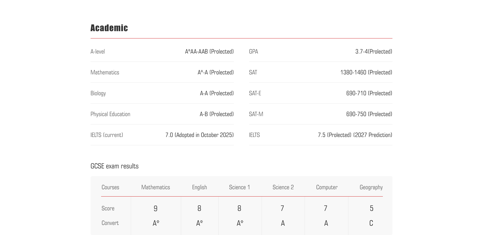Click the GPA 3.7-4 projected value
This screenshot has width=483, height=235.
[x=374, y=52]
